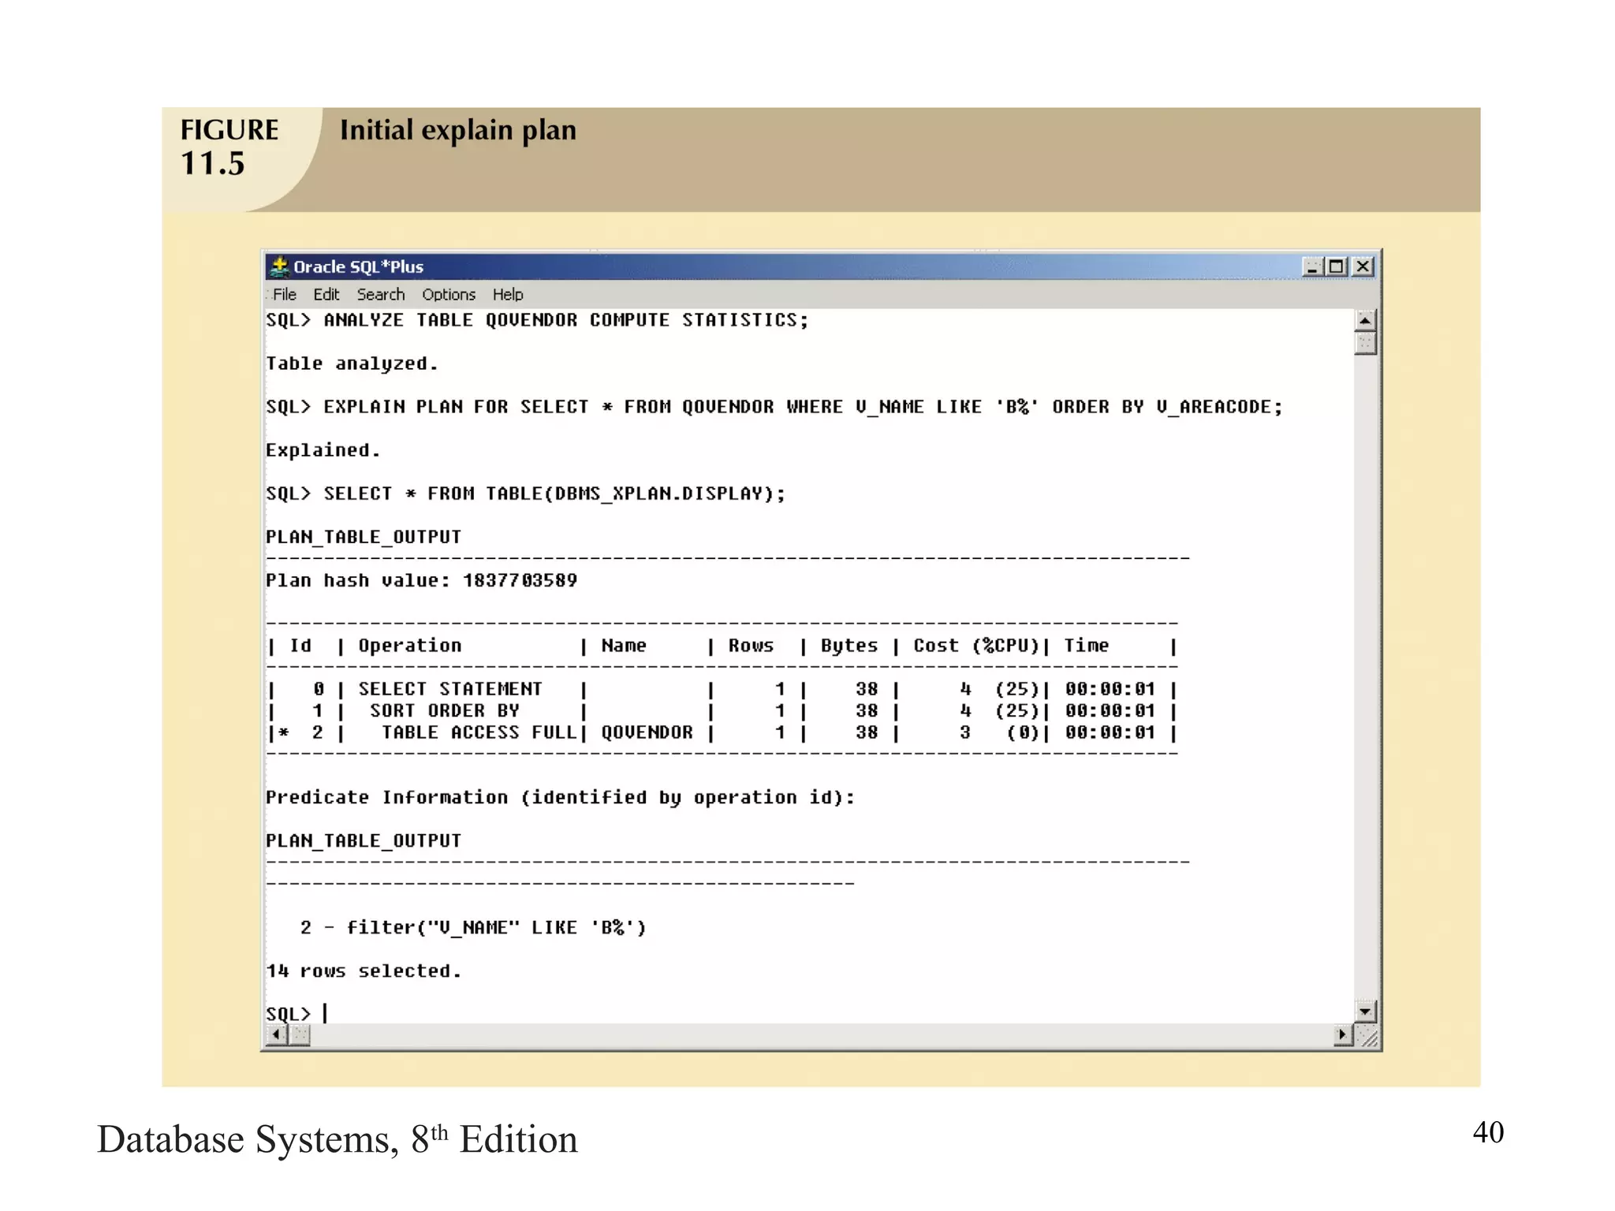Place cursor at the last SQL> prompt
The width and height of the screenshot is (1615, 1211).
pos(325,1013)
